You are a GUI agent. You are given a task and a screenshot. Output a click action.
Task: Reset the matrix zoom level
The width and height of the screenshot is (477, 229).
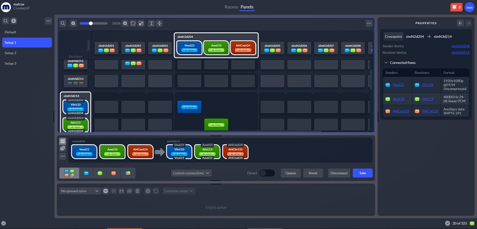[x=133, y=23]
